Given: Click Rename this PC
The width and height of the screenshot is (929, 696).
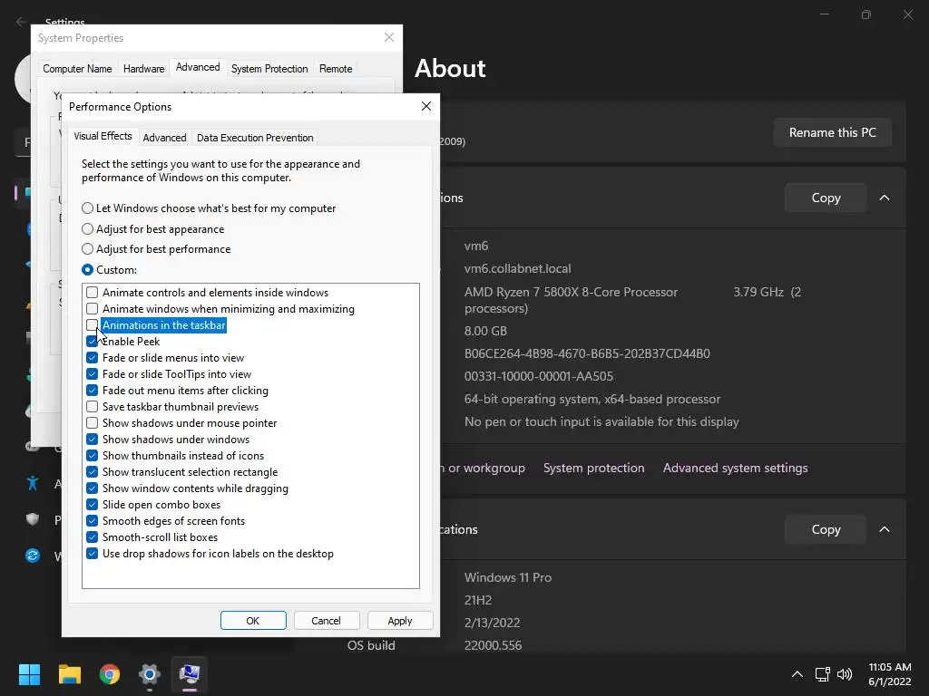Looking at the screenshot, I should (x=833, y=132).
